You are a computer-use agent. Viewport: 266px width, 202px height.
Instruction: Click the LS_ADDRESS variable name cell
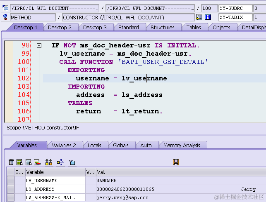(x=55, y=189)
